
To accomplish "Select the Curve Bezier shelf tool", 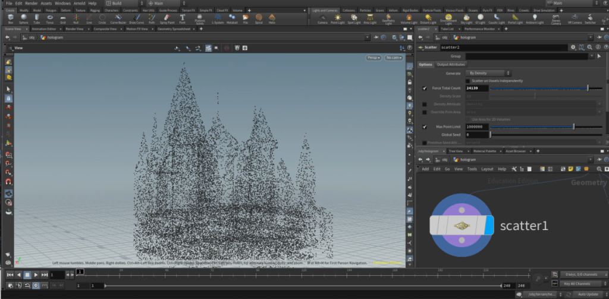I will (118, 18).
